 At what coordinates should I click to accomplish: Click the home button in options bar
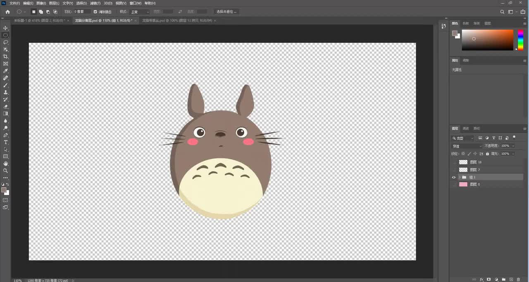7,12
